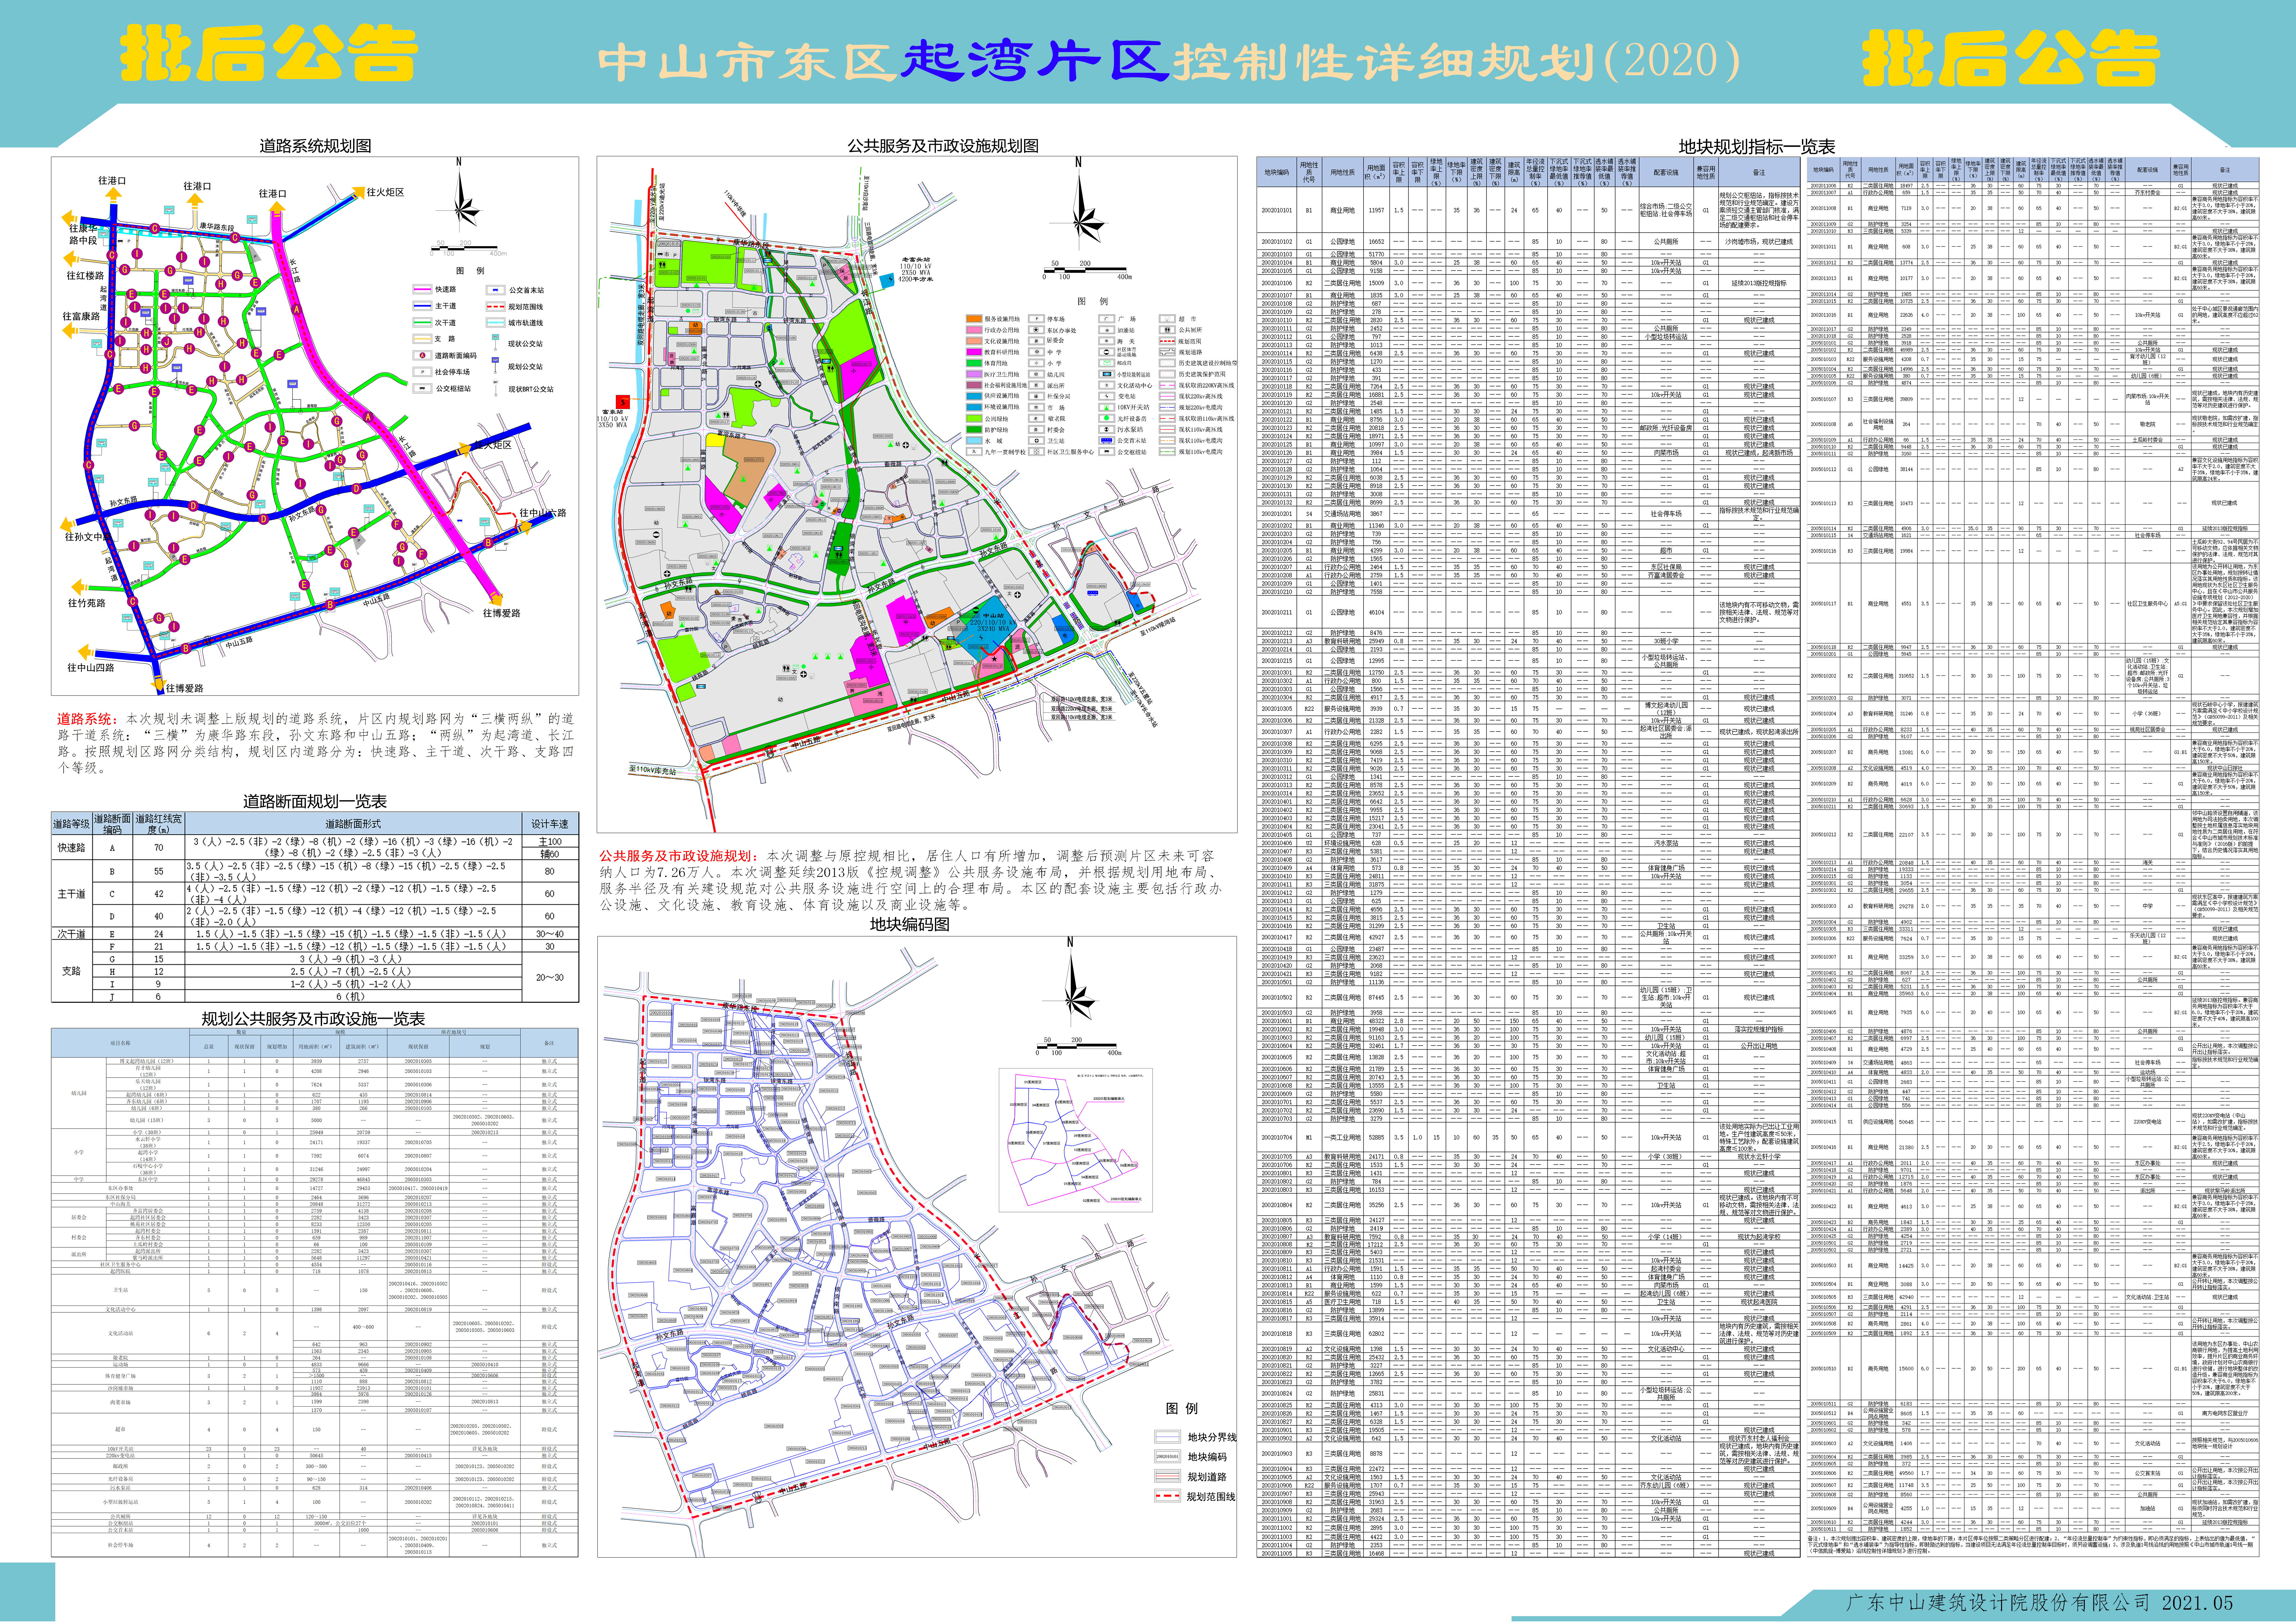The width and height of the screenshot is (2296, 1624).
Task: Select the 现状BRT公交站 legend symbol
Action: click(496, 388)
